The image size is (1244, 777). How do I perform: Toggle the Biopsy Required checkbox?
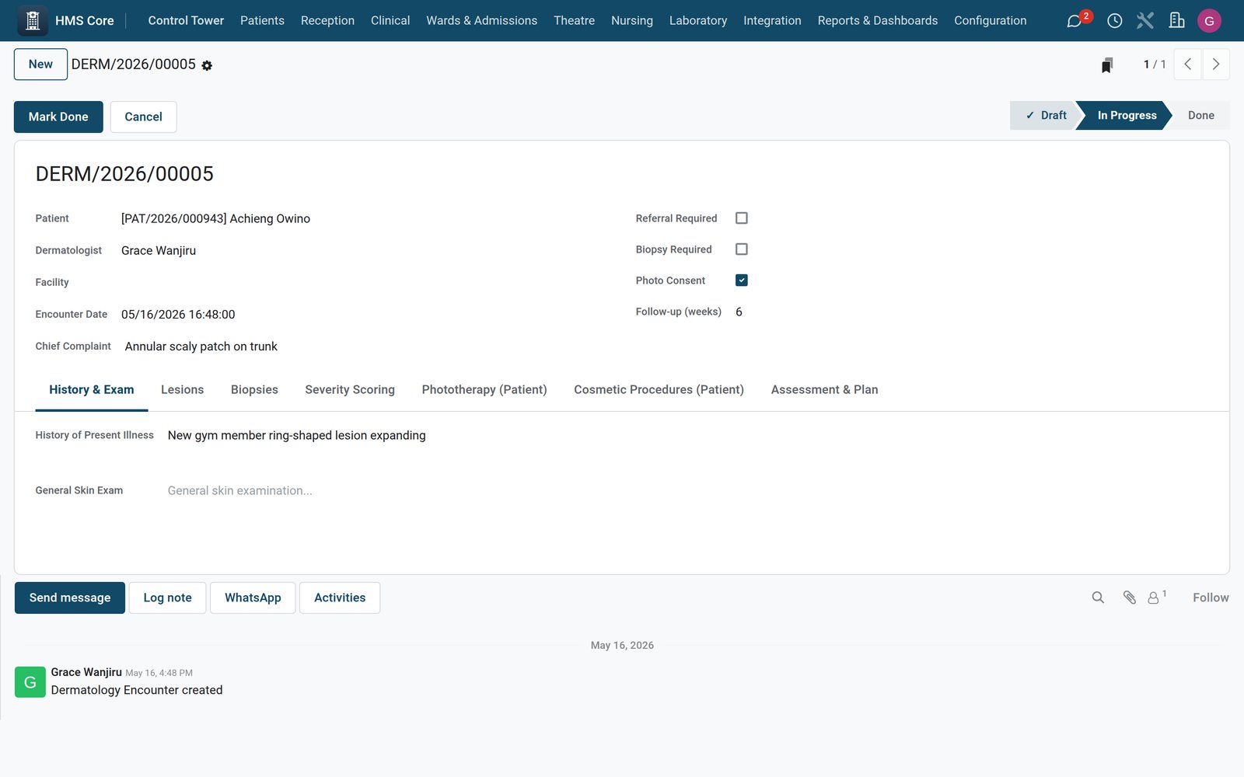pos(742,249)
